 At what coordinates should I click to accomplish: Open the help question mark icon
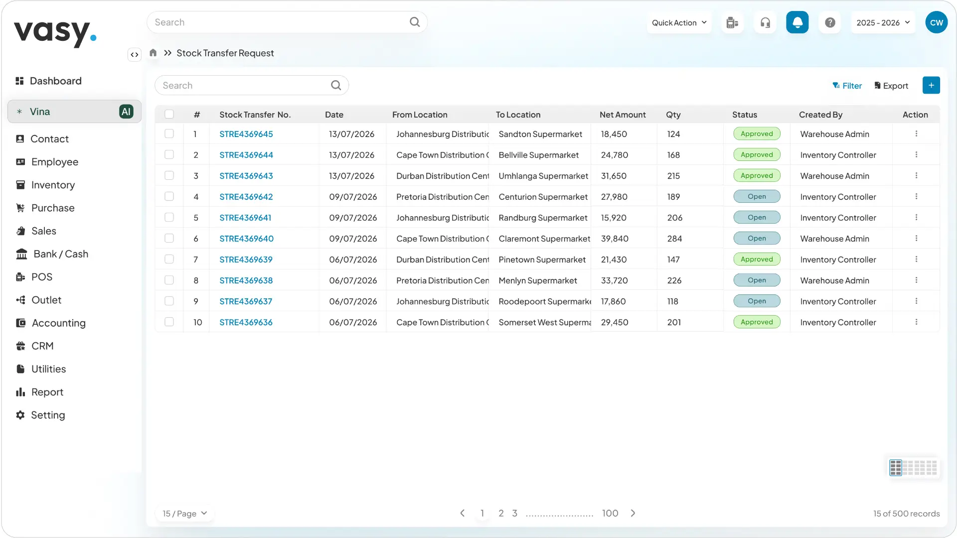pyautogui.click(x=830, y=22)
